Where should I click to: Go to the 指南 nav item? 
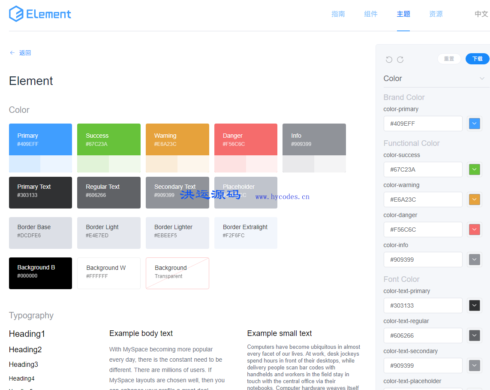coord(338,14)
